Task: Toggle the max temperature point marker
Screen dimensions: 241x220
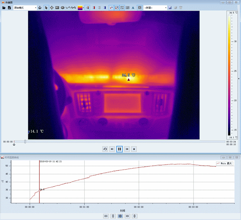Action: tap(111, 8)
